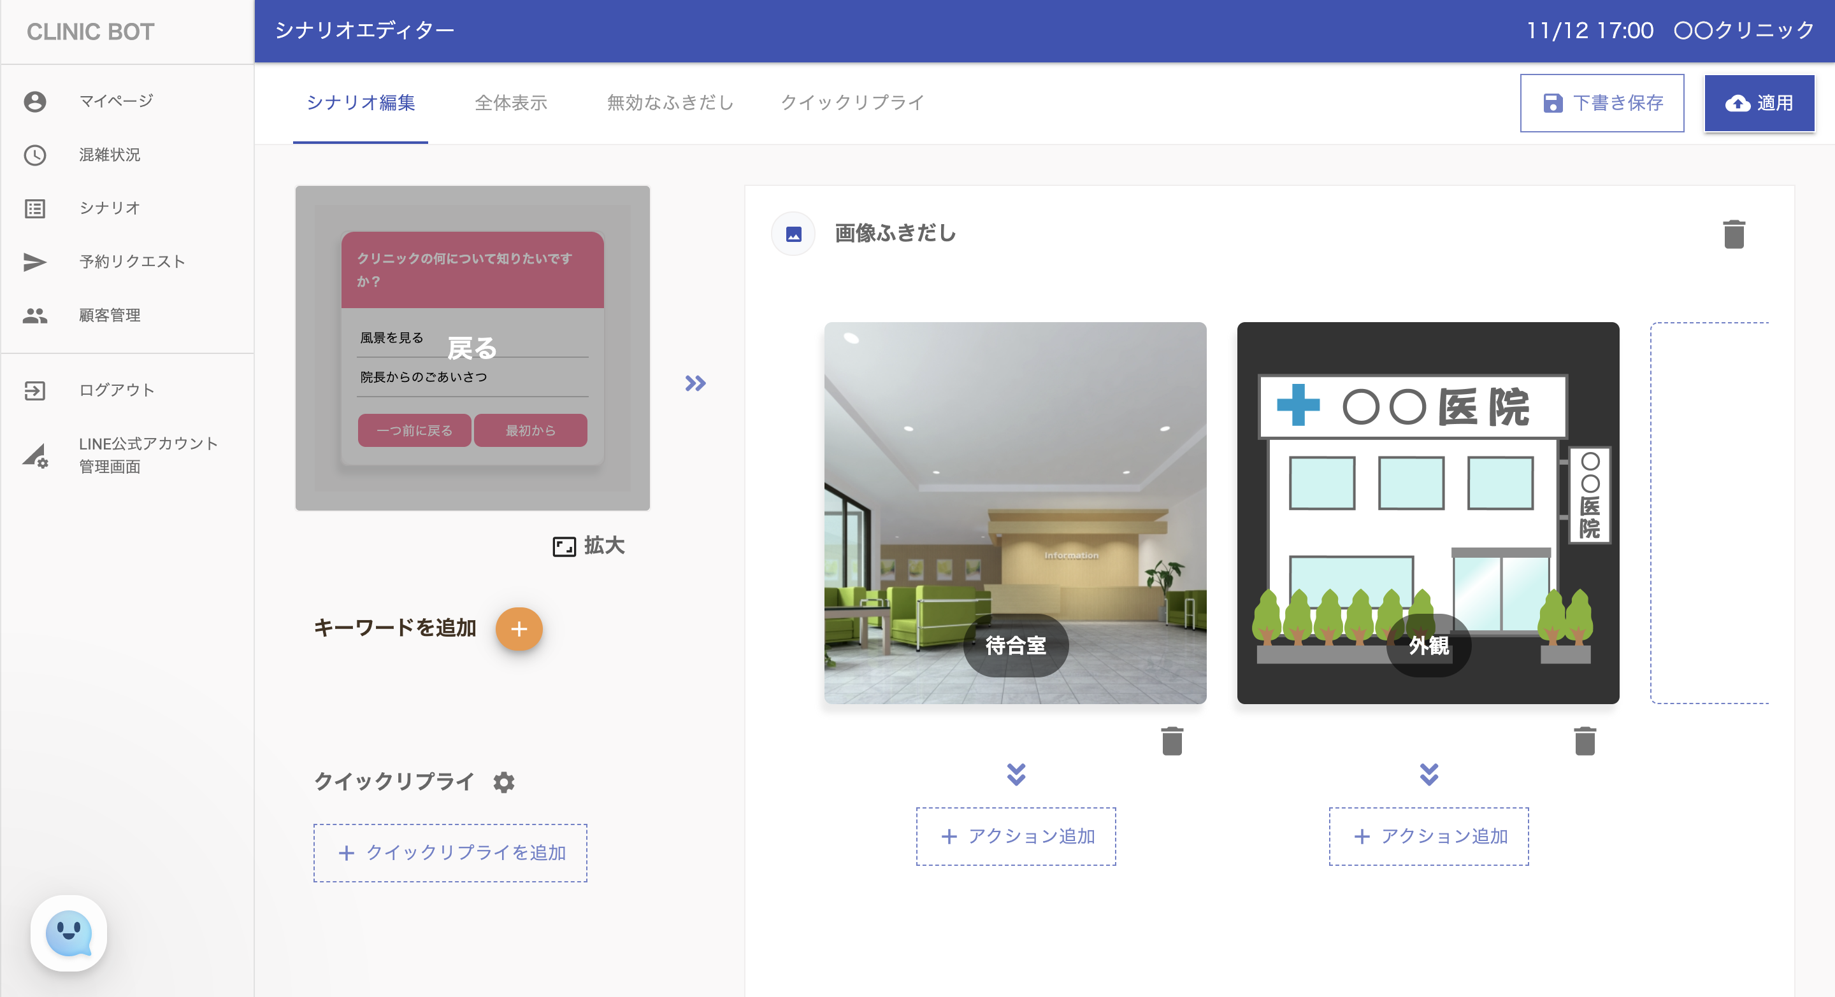The width and height of the screenshot is (1835, 997).
Task: Select the 待合室 waiting room image
Action: (1015, 513)
